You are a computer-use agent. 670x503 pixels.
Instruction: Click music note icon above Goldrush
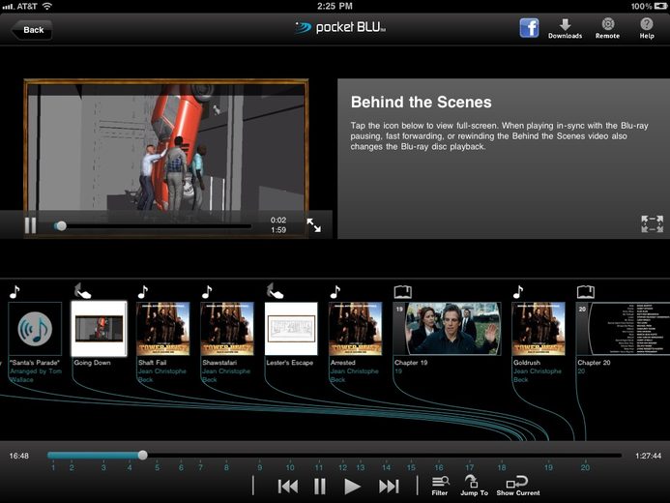(x=518, y=292)
